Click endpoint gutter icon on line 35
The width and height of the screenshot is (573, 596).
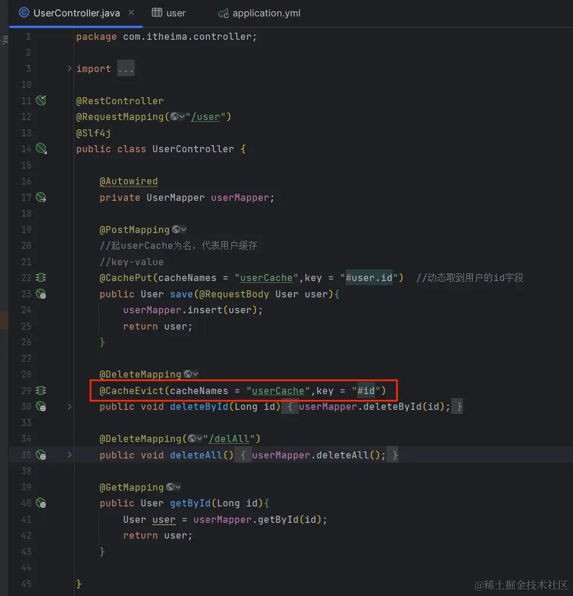[x=40, y=454]
